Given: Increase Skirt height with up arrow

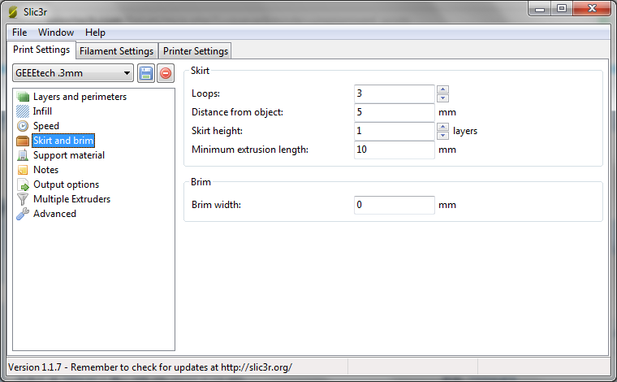Looking at the screenshot, I should click(x=442, y=127).
